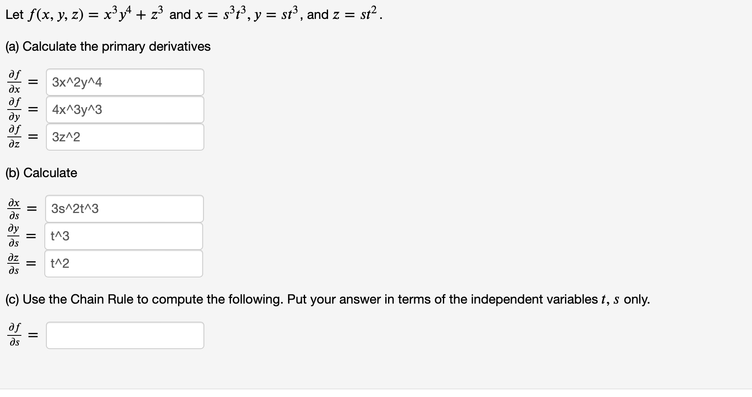Click the ∂f/∂s label in part (c)
This screenshot has width=752, height=397.
point(14,335)
